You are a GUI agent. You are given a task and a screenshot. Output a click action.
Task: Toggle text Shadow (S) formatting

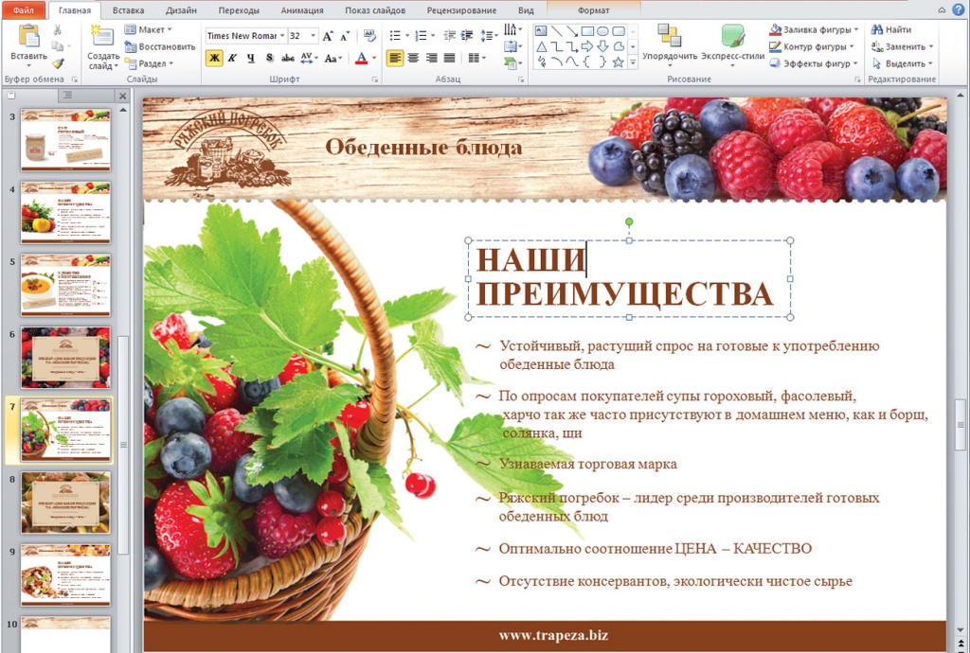coord(269,58)
